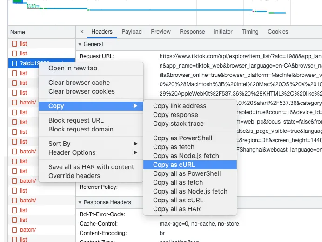Image resolution: width=322 pixels, height=242 pixels.
Task: Expand the Sort By submenu
Action: pos(91,144)
